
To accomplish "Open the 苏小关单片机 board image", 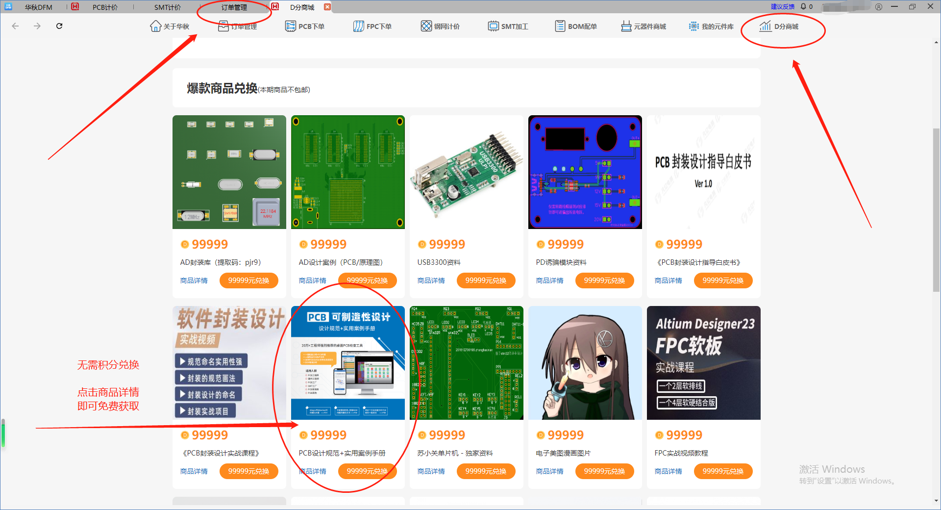I will [x=467, y=363].
